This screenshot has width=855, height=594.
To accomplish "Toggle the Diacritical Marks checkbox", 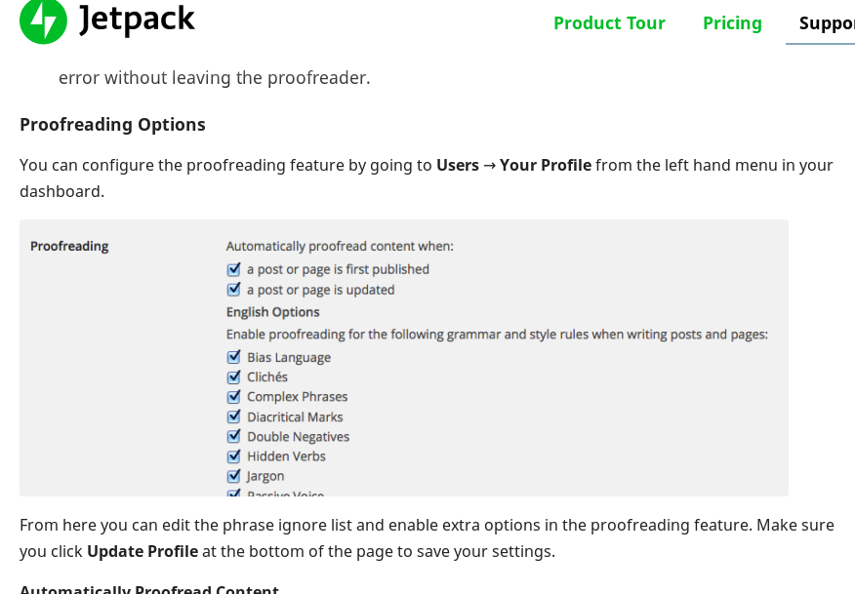I will point(233,416).
